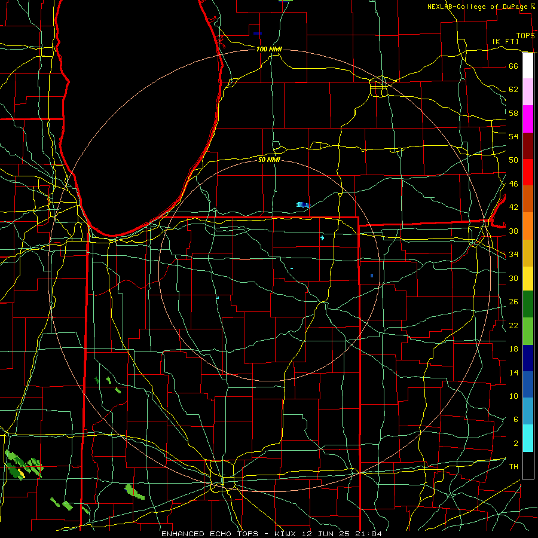Viewport: 538px width, 538px height.
Task: Click the '100 NMI' range ring label
Action: coord(269,49)
